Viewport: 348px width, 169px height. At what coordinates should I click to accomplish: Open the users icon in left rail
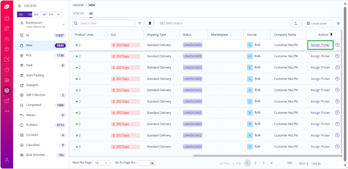(x=7, y=39)
